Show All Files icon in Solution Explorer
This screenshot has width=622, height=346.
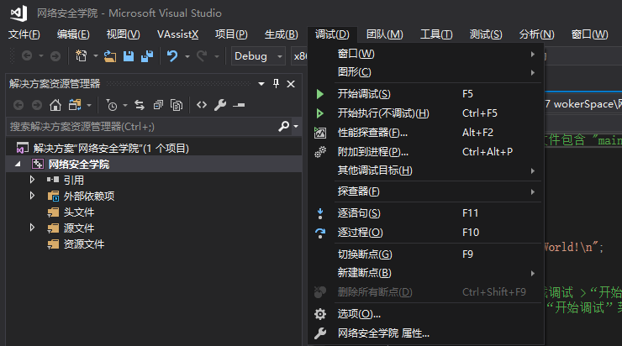(x=177, y=105)
